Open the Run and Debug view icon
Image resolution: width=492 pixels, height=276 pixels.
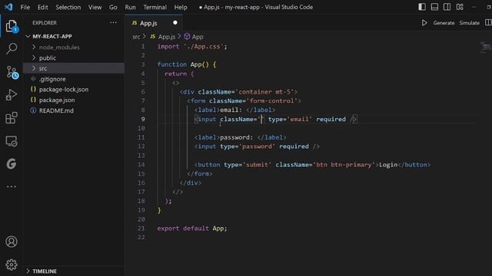click(12, 95)
